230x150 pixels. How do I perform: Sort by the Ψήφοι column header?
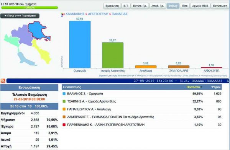coord(216,87)
